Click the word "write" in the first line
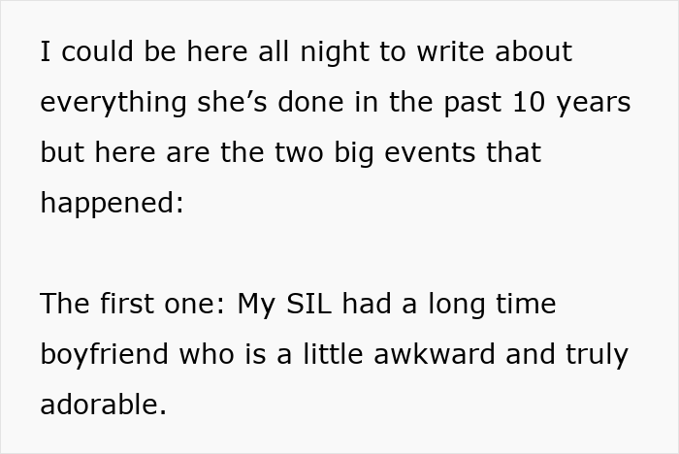This screenshot has height=454, width=679. coord(456,52)
